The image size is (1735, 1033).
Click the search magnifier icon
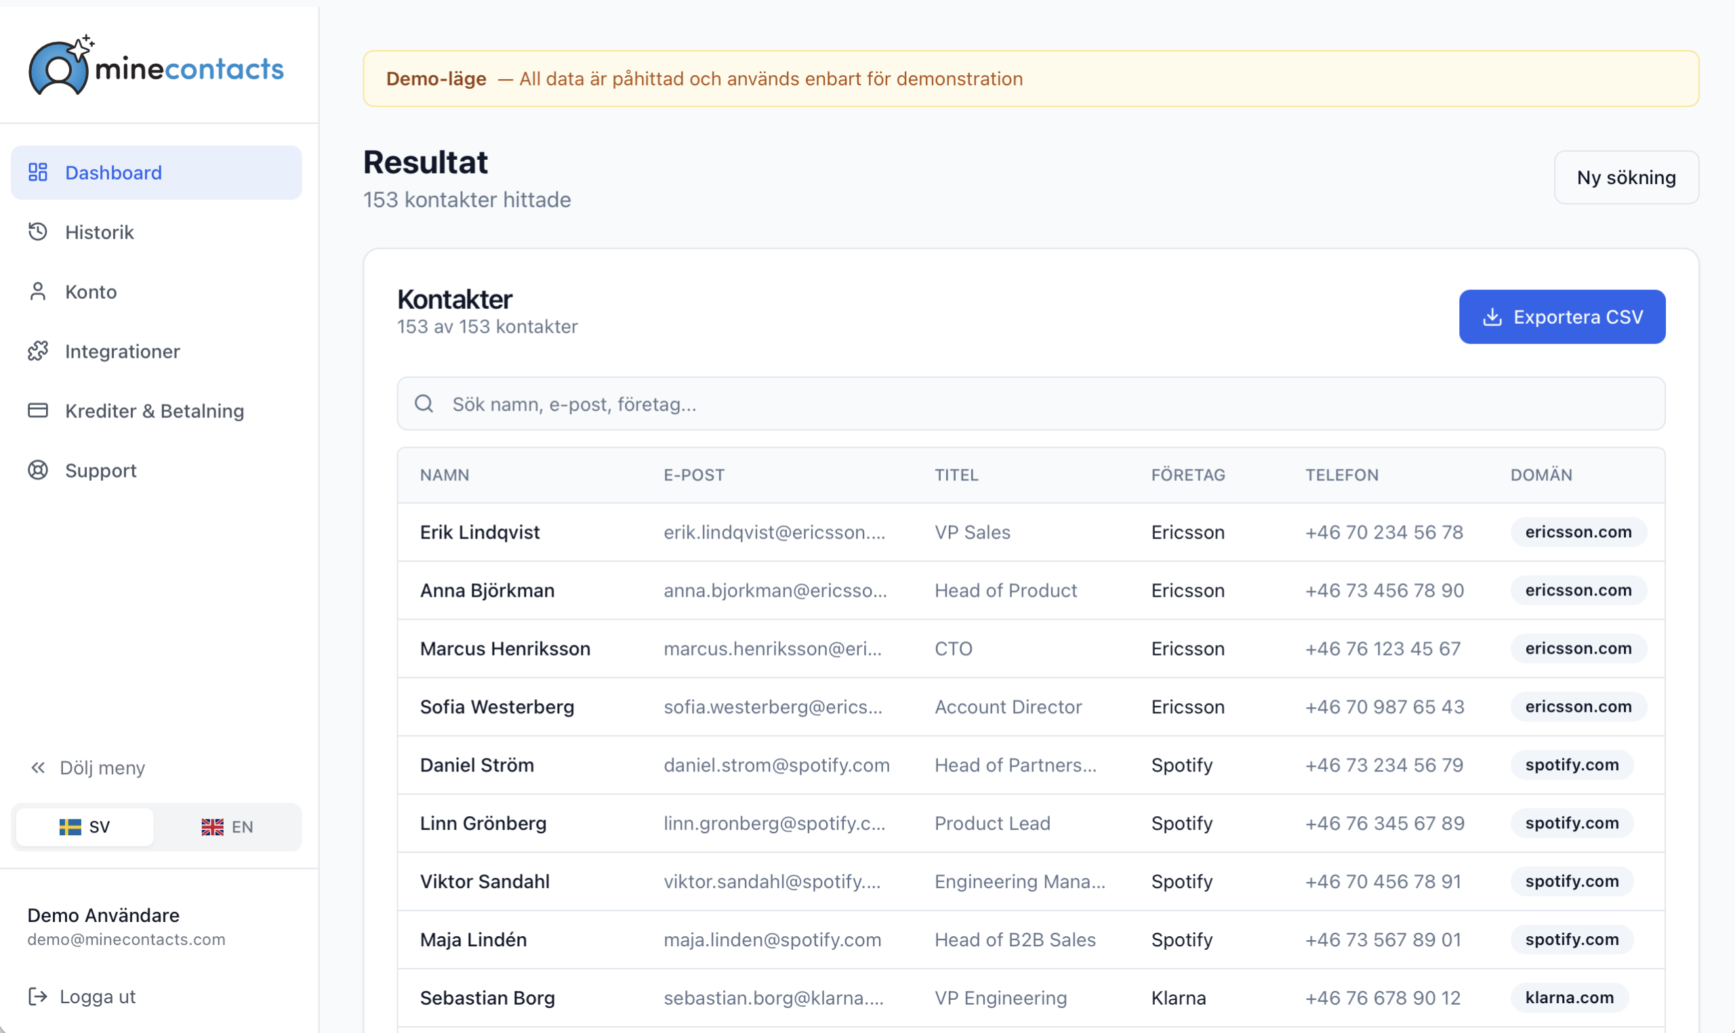pyautogui.click(x=424, y=404)
